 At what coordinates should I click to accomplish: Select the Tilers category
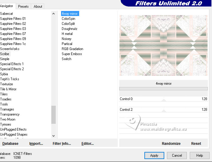click(4, 94)
